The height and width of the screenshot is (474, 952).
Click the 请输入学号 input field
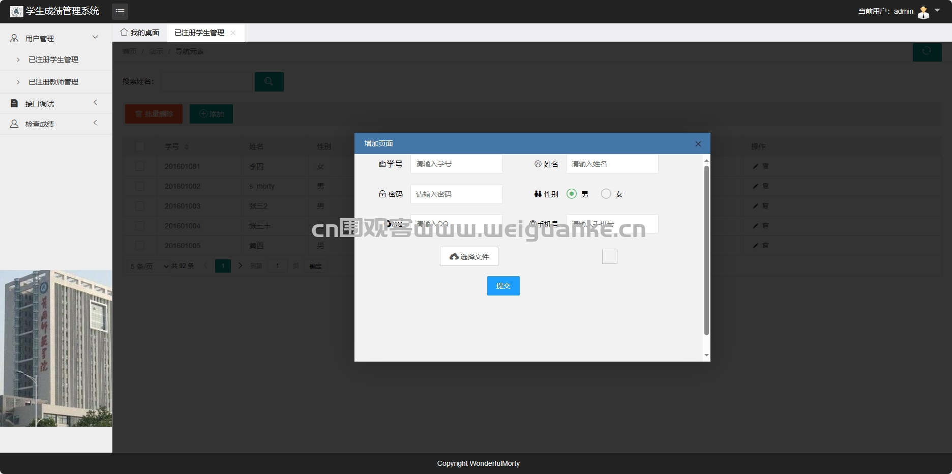(456, 164)
